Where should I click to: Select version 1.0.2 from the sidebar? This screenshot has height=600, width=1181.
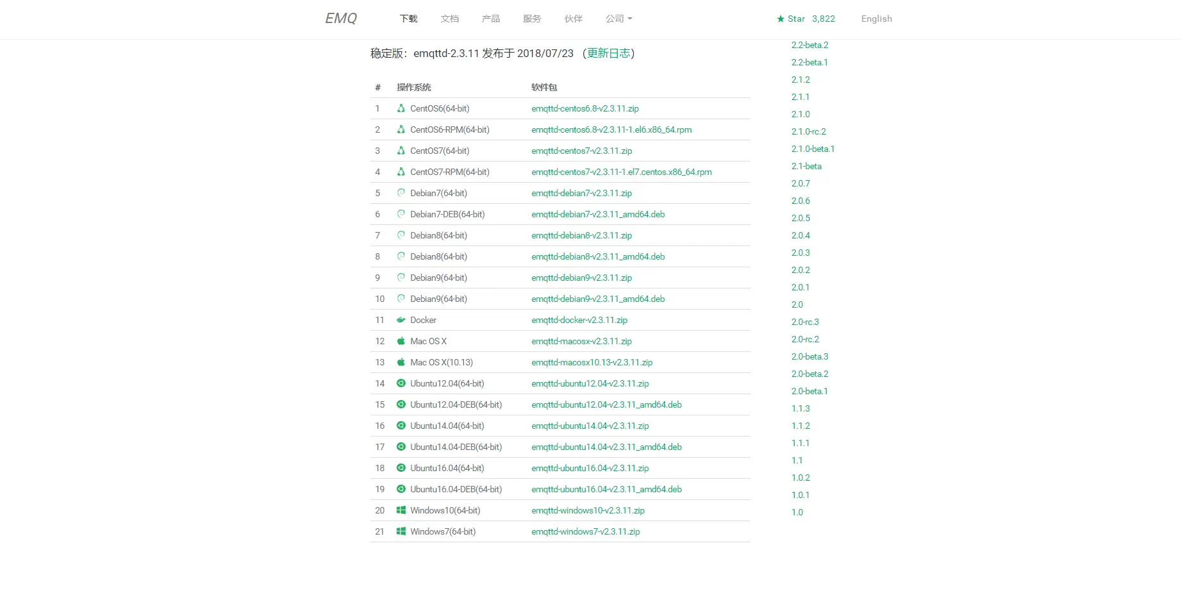(x=800, y=478)
